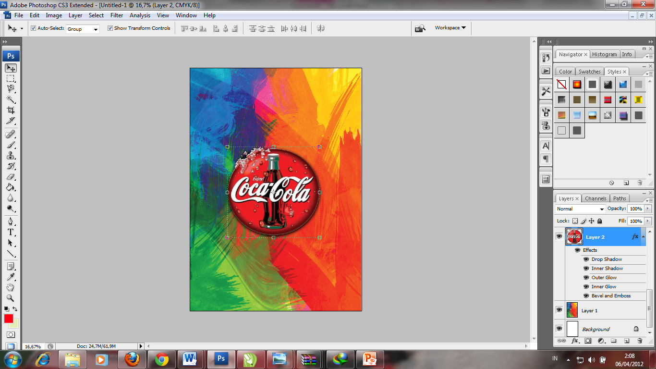Toggle Quick Mask mode
This screenshot has width=656, height=369.
(x=11, y=334)
